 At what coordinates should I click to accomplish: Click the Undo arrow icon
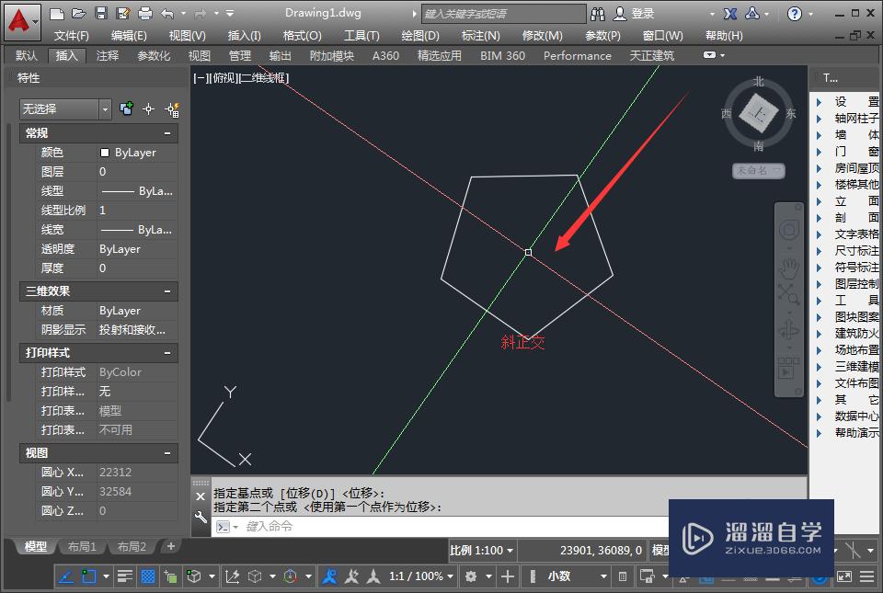pyautogui.click(x=168, y=13)
